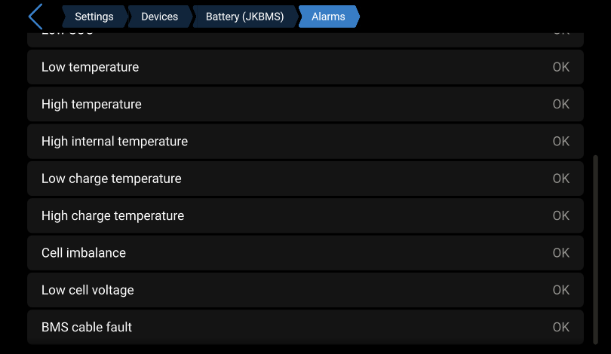
Task: Open the Cell imbalance alarm row
Action: point(305,253)
